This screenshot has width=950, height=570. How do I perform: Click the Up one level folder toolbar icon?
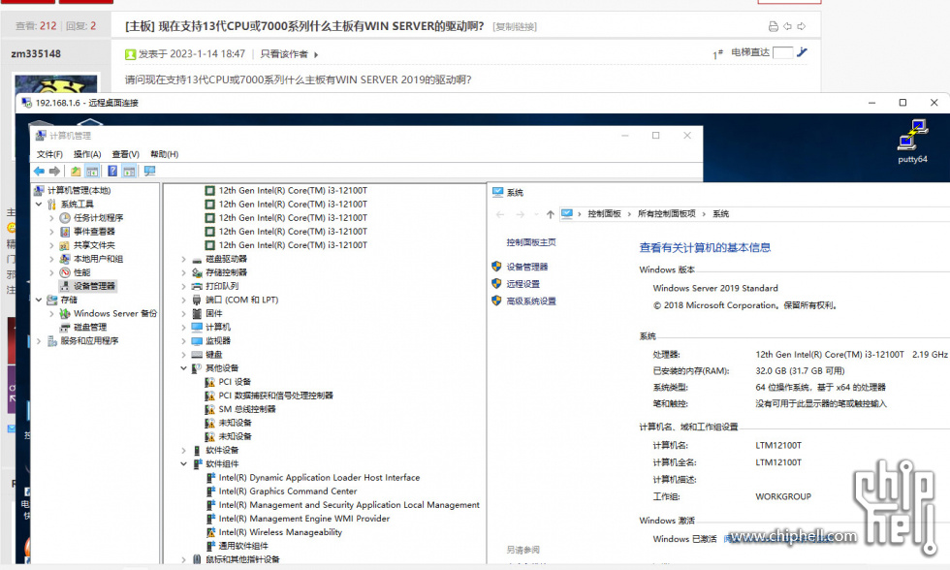76,172
